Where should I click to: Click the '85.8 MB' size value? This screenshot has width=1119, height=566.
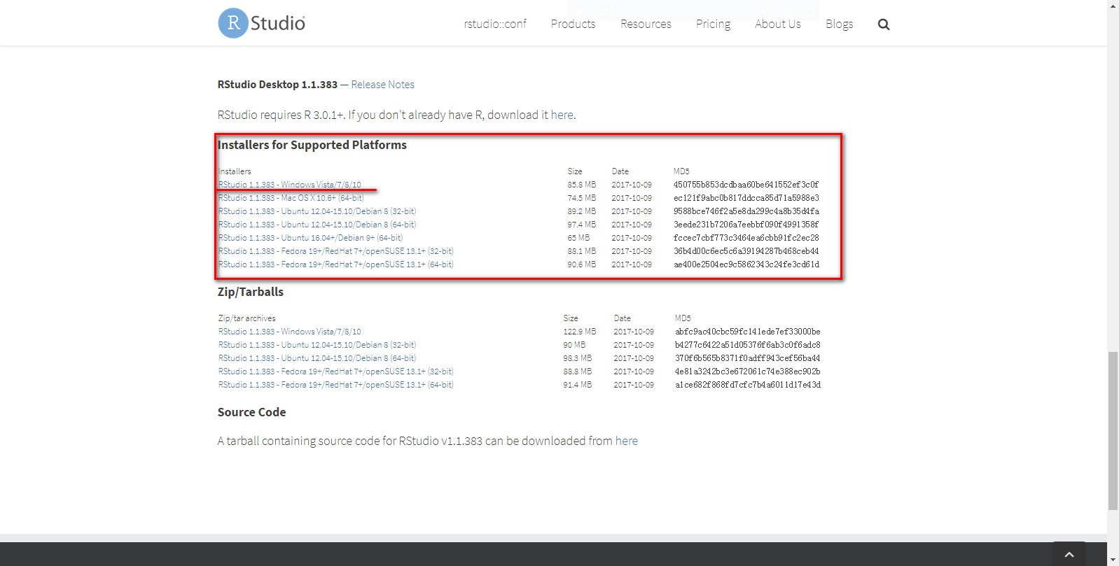coord(582,185)
